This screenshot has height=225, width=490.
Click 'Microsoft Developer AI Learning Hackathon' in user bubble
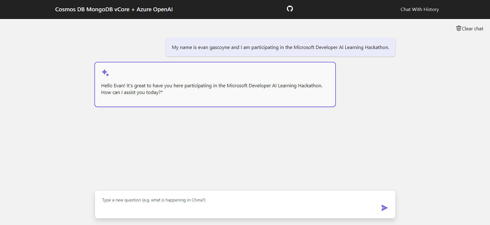pyautogui.click(x=341, y=47)
